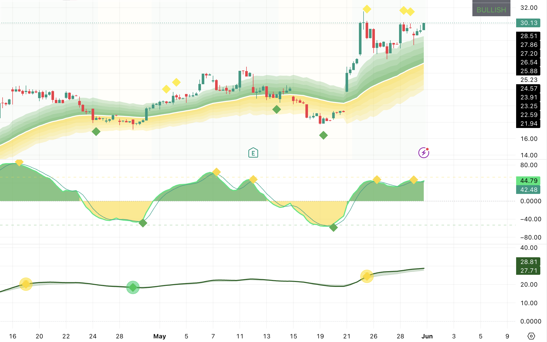
Task: Click the Jun label on time axis
Action: click(427, 336)
